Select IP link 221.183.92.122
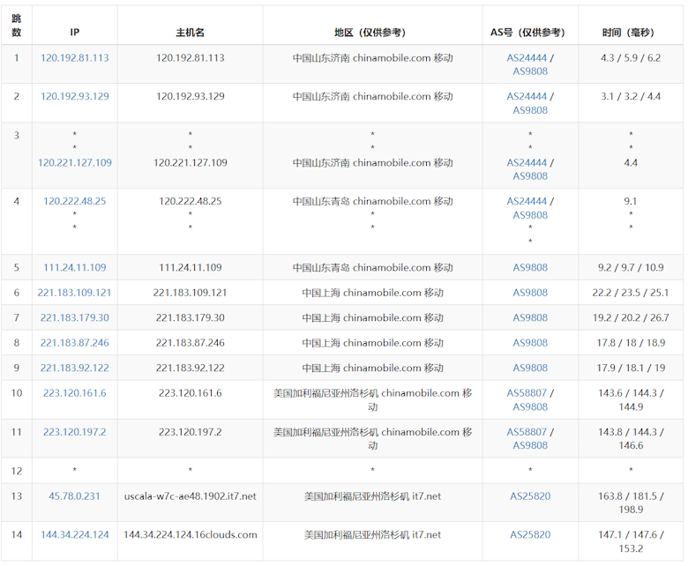Screen dimensions: 688x566 pyautogui.click(x=75, y=368)
